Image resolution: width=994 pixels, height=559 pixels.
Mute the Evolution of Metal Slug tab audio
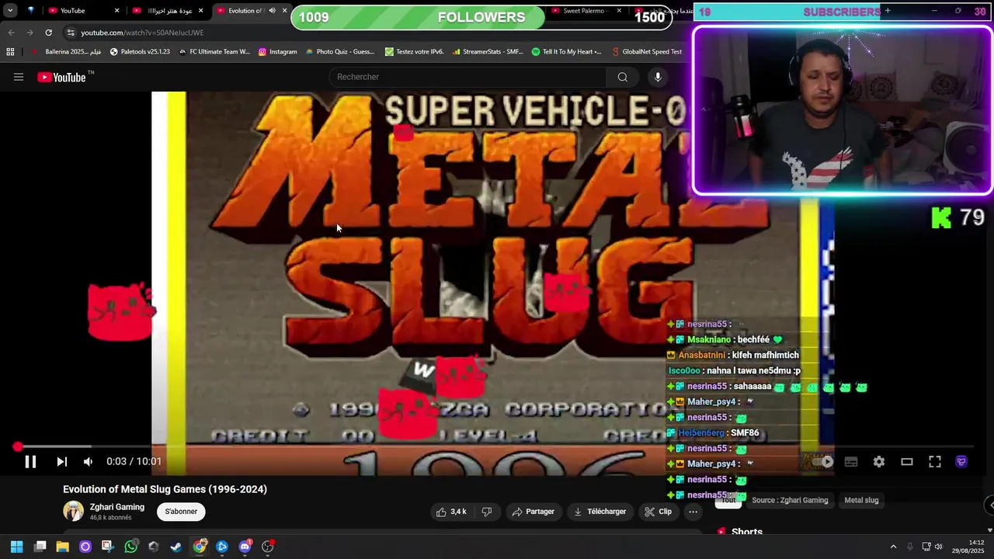pyautogui.click(x=272, y=11)
